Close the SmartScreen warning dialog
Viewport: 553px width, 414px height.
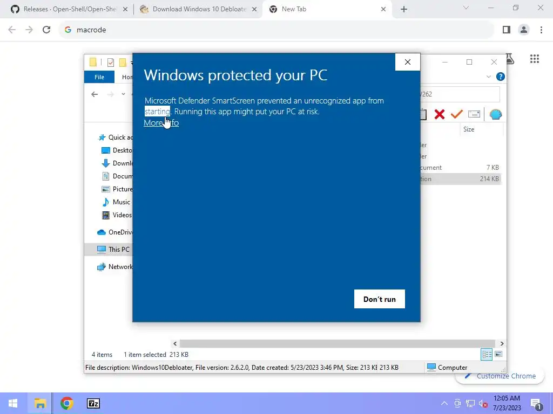coord(408,63)
